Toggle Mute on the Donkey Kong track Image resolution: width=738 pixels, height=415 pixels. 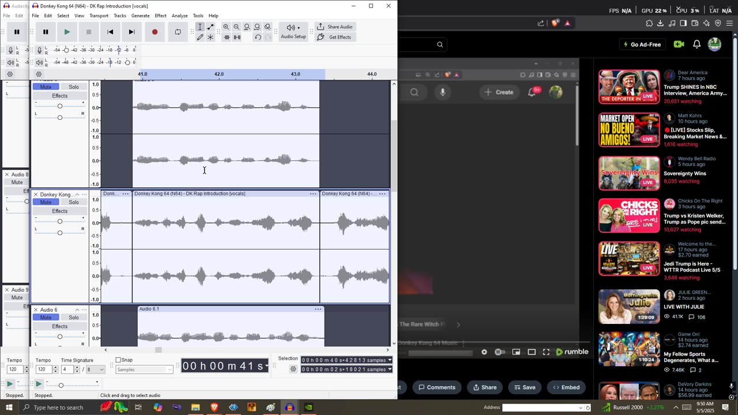[x=46, y=202]
